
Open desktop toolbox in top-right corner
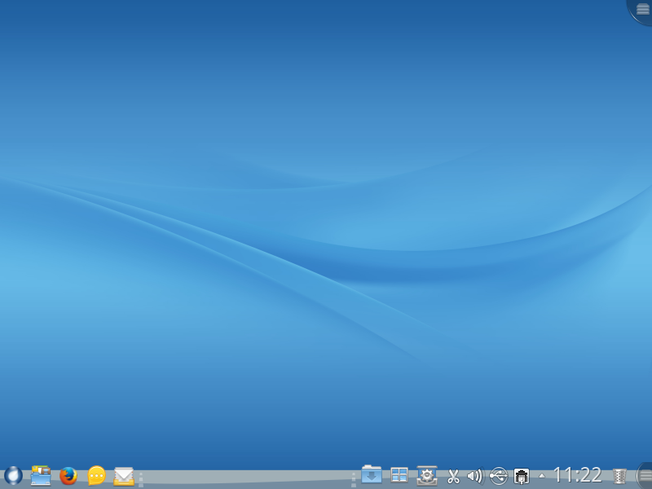point(642,9)
